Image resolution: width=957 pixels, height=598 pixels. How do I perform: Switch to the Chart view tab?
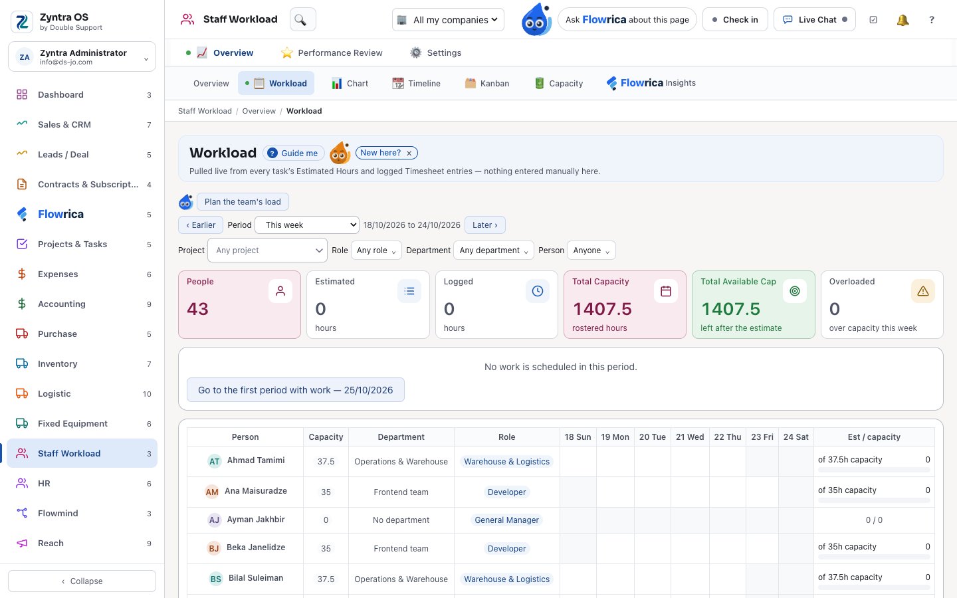click(x=350, y=84)
